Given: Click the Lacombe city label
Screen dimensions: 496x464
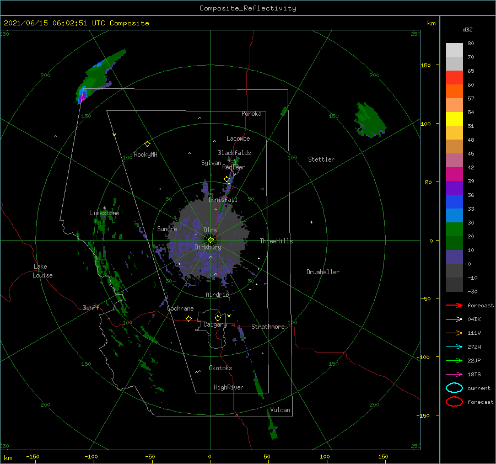Looking at the screenshot, I should (x=238, y=138).
